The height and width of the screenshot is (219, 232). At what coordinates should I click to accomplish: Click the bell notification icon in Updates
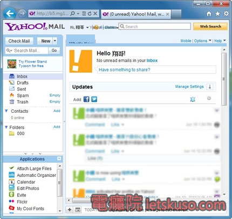click(x=193, y=99)
